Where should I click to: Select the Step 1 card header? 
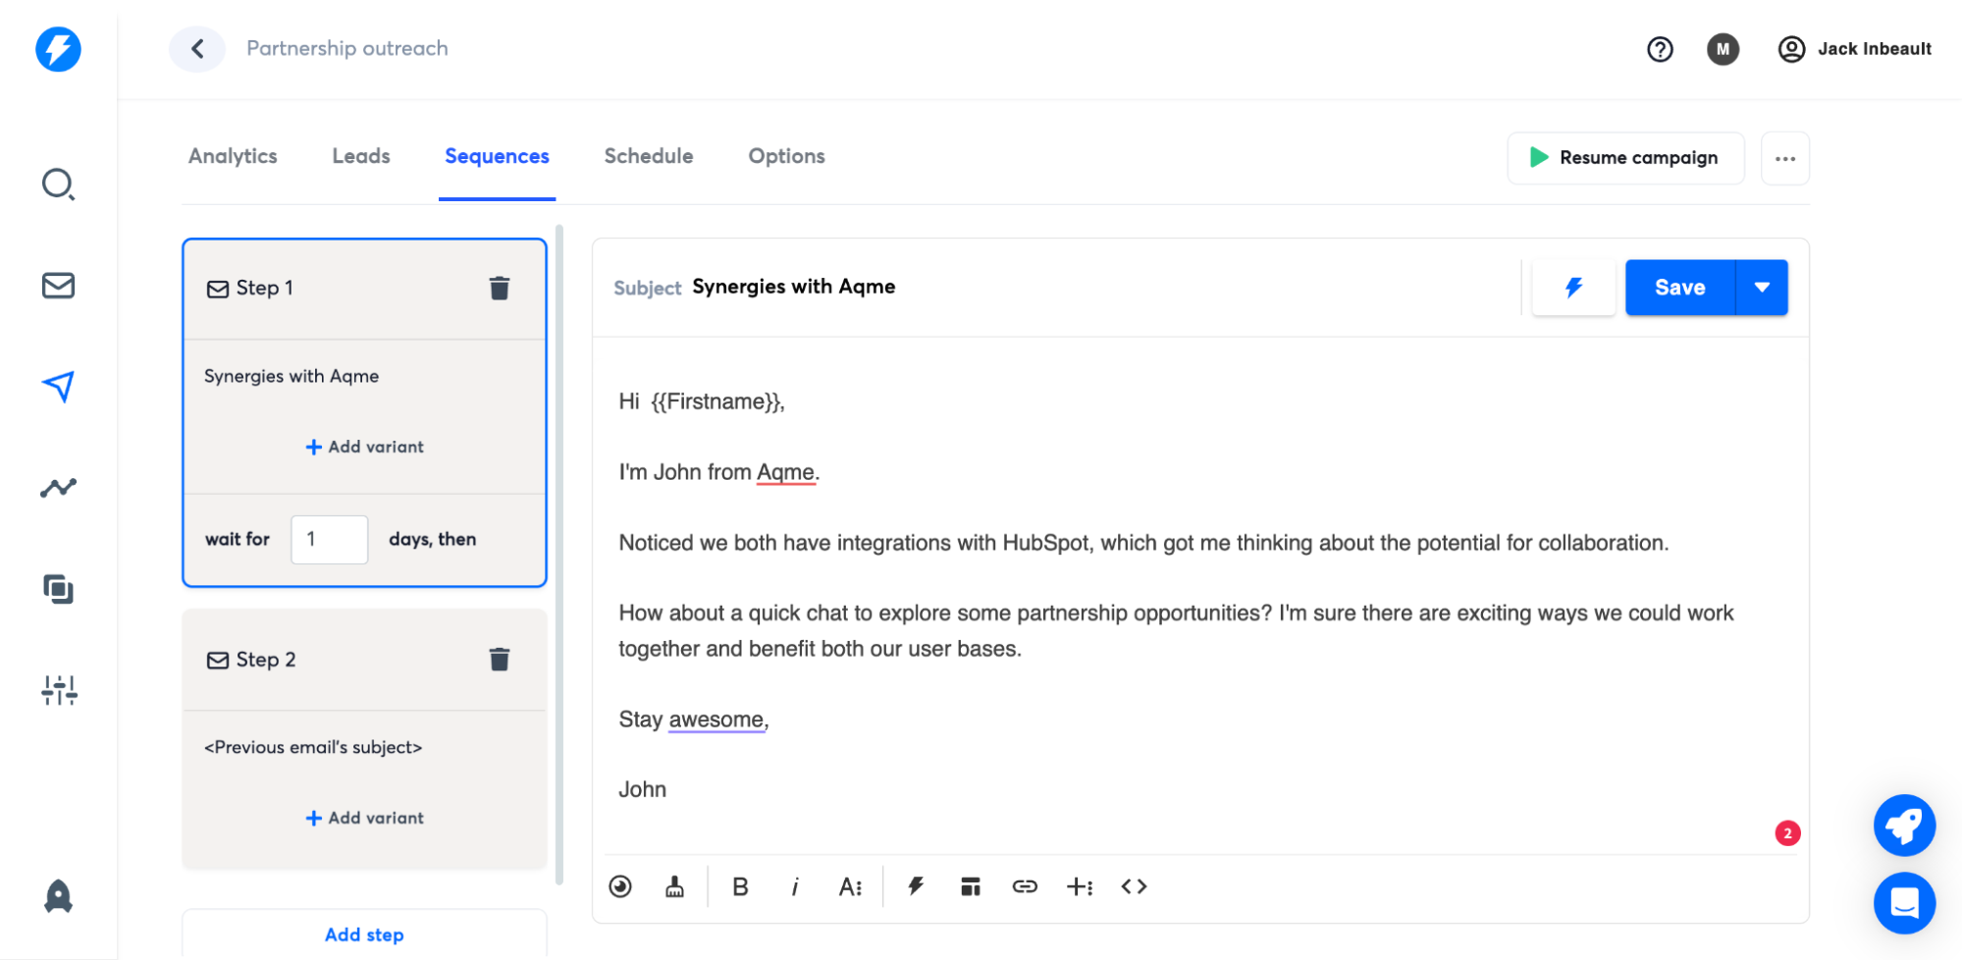pyautogui.click(x=364, y=289)
